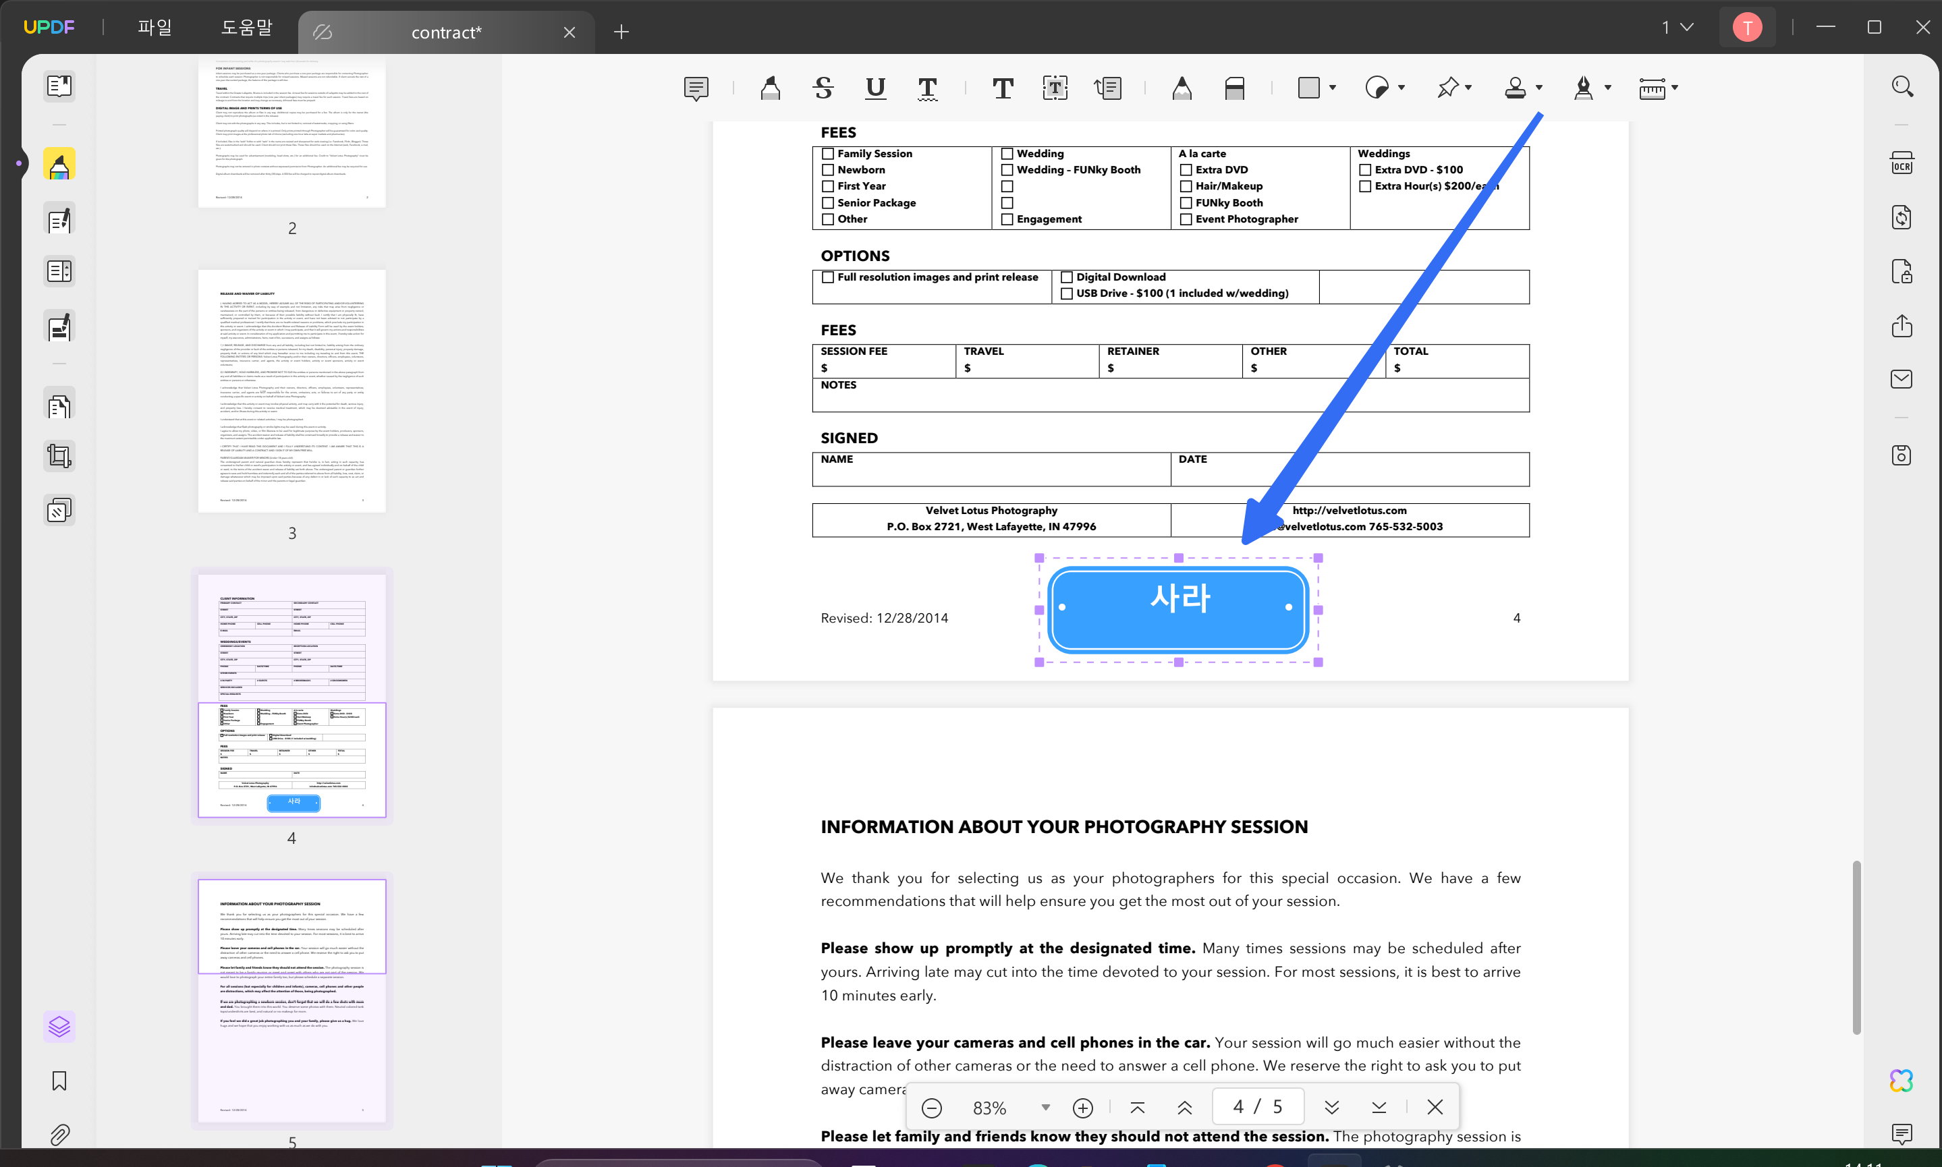Select the Underline tool
The image size is (1942, 1167).
coord(875,88)
